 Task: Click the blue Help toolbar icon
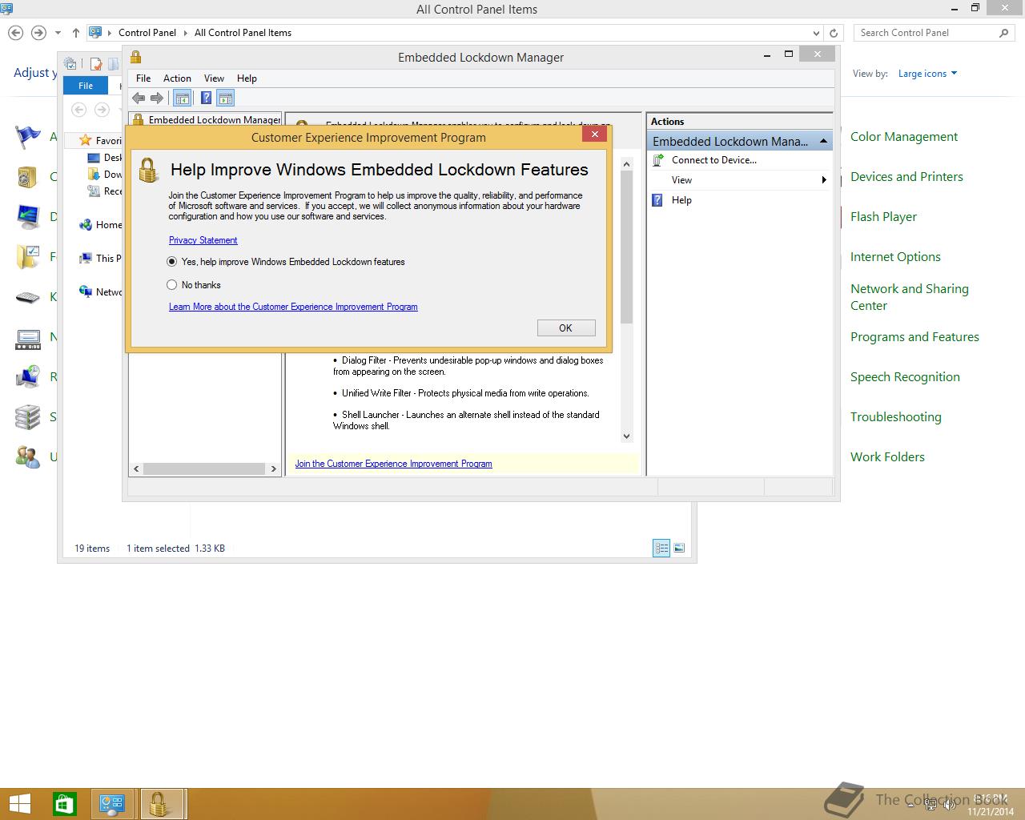tap(206, 98)
